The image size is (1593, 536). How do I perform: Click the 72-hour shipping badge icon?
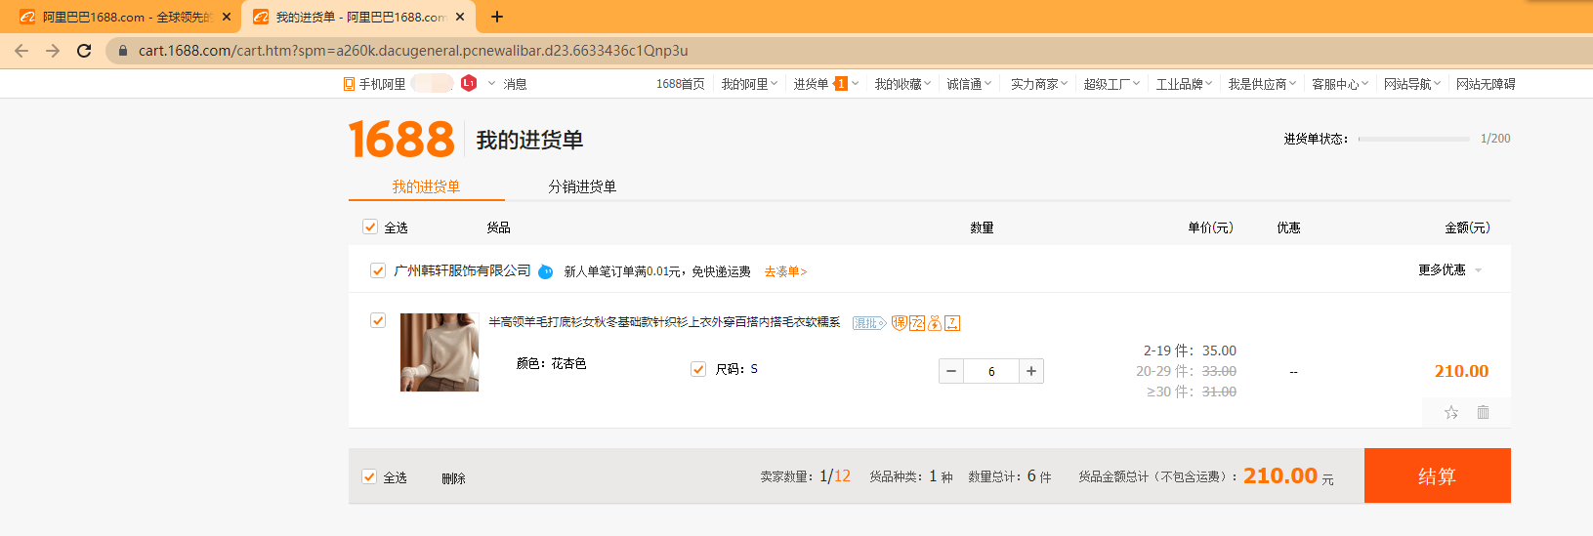917,323
